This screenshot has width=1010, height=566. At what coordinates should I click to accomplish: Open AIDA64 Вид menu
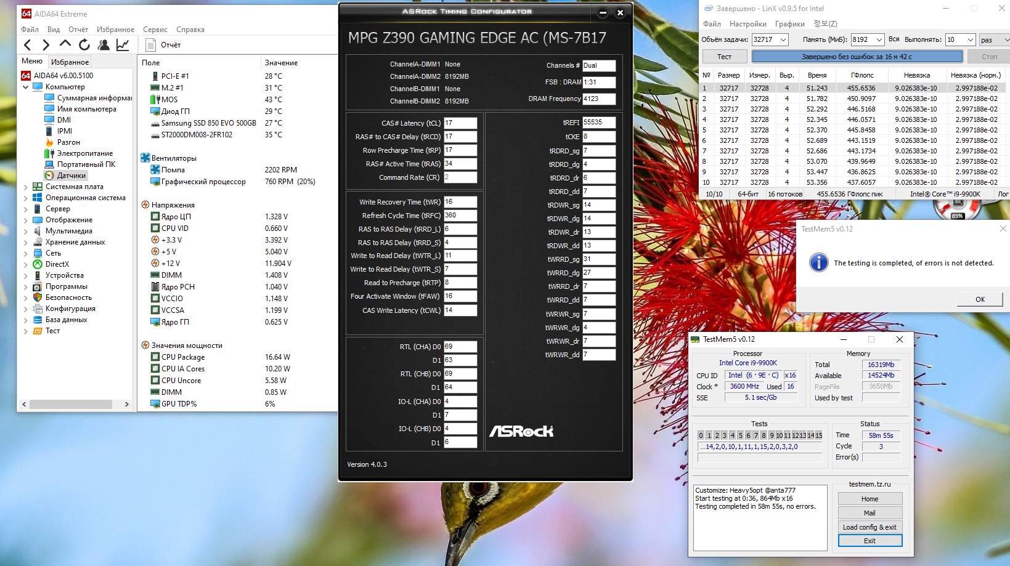pyautogui.click(x=54, y=30)
